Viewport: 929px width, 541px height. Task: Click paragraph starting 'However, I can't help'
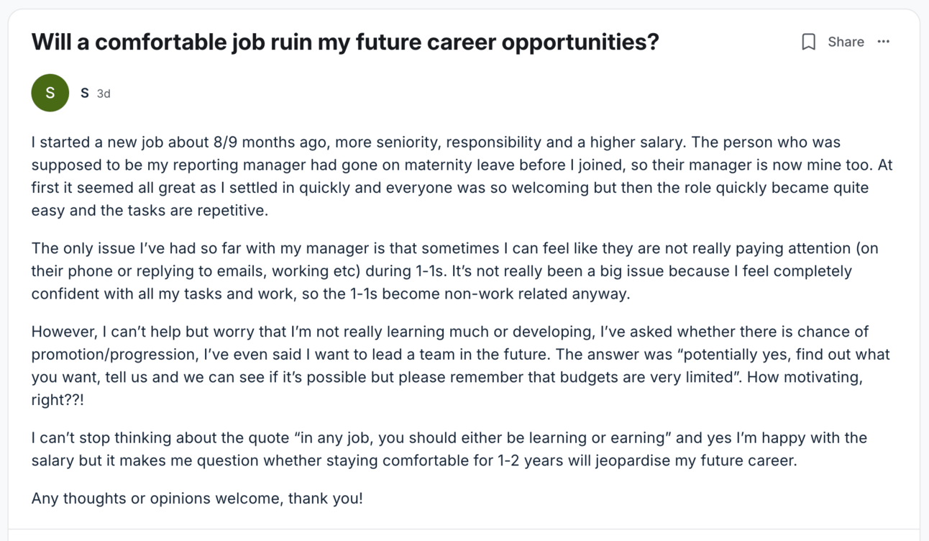[x=461, y=365]
